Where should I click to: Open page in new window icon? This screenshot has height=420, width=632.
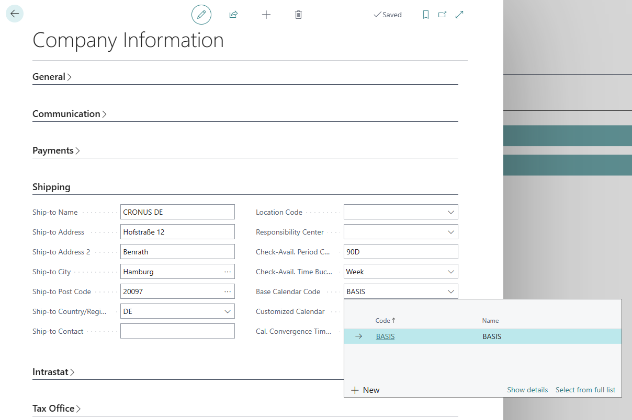point(443,15)
